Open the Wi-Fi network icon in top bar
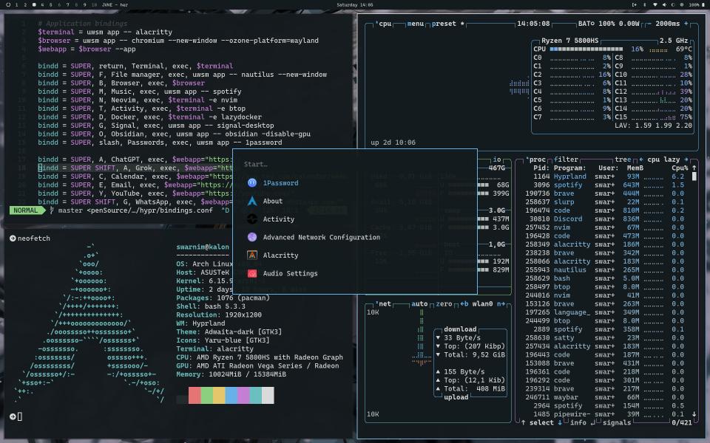 (655, 4)
